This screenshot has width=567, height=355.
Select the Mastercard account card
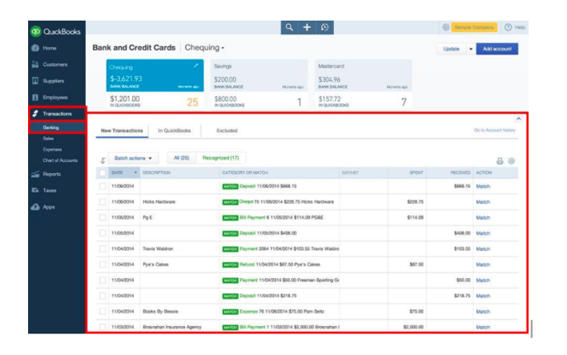364,85
